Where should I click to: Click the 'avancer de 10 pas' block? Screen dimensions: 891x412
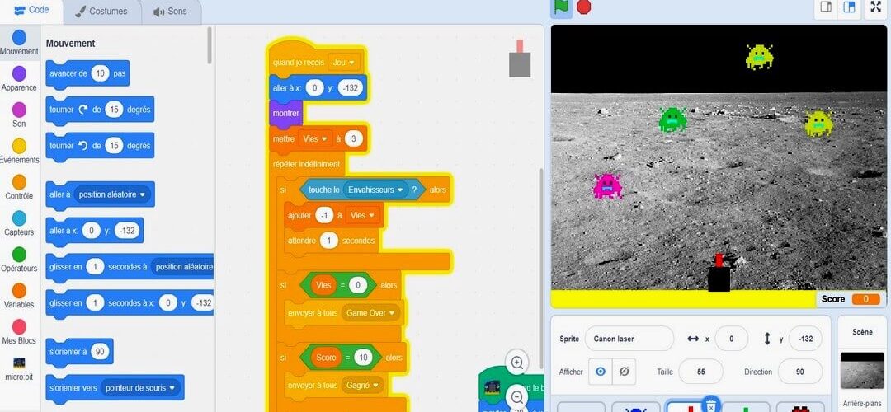point(87,74)
